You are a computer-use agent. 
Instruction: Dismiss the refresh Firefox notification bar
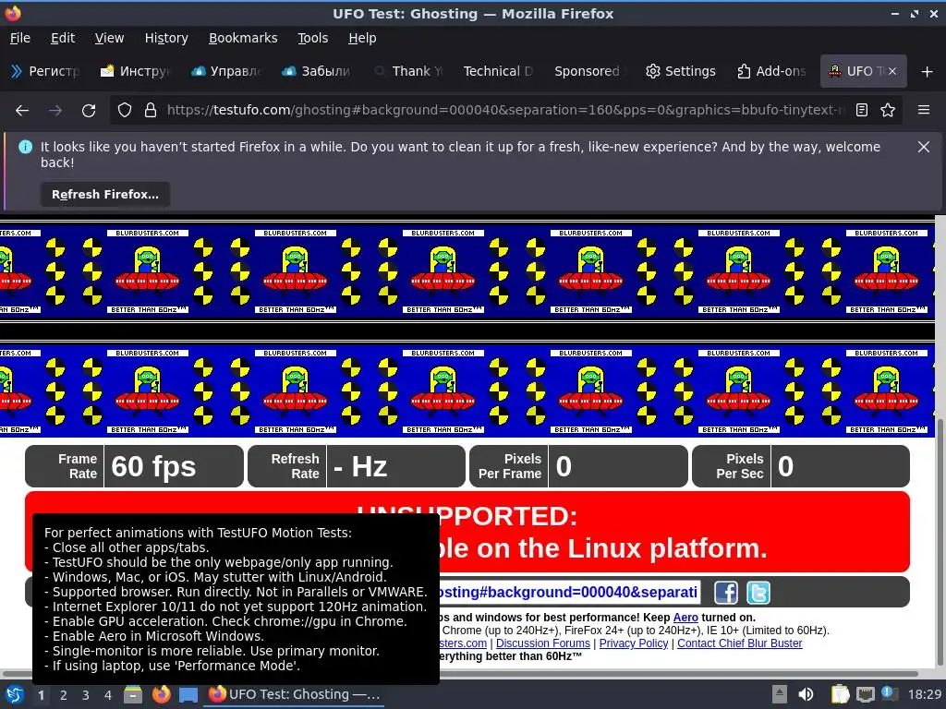point(924,147)
